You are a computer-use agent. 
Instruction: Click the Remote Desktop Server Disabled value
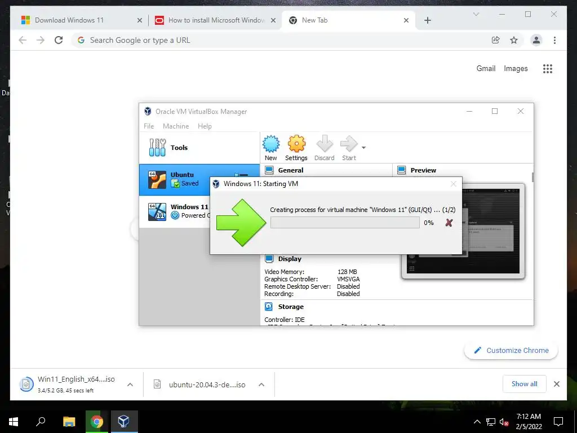[x=348, y=286]
